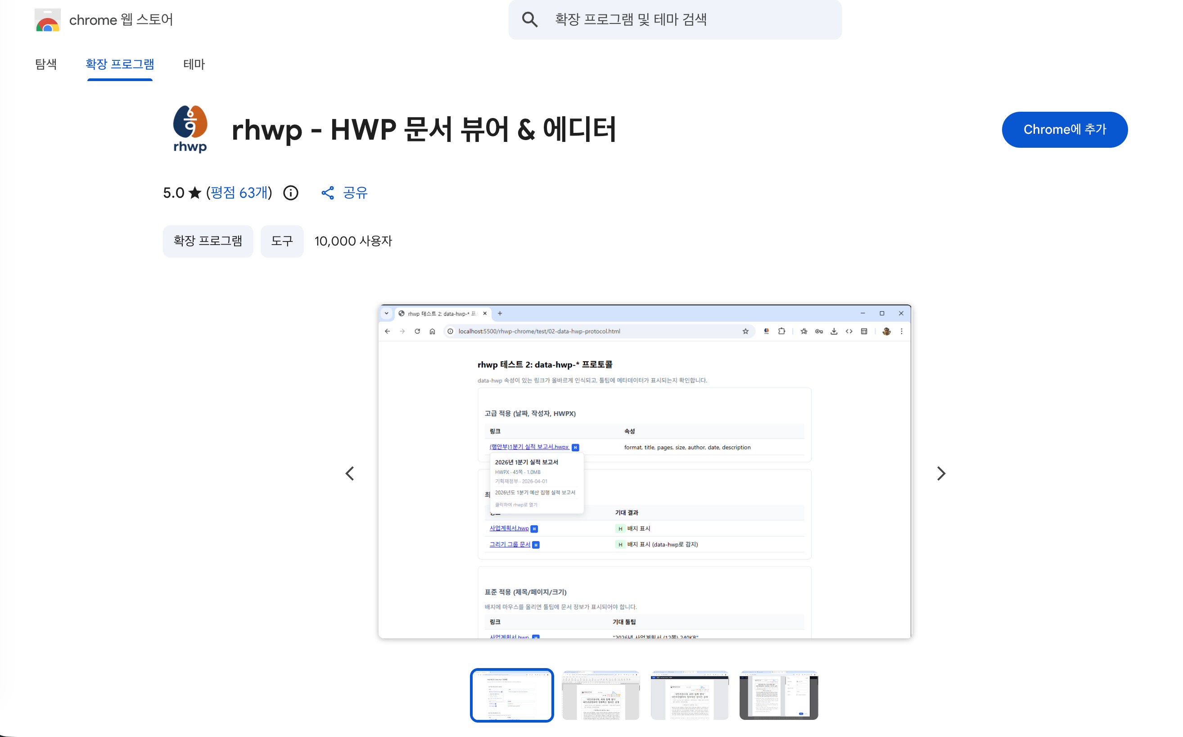Select the first screenshot thumbnail
This screenshot has width=1183, height=737.
pyautogui.click(x=512, y=695)
